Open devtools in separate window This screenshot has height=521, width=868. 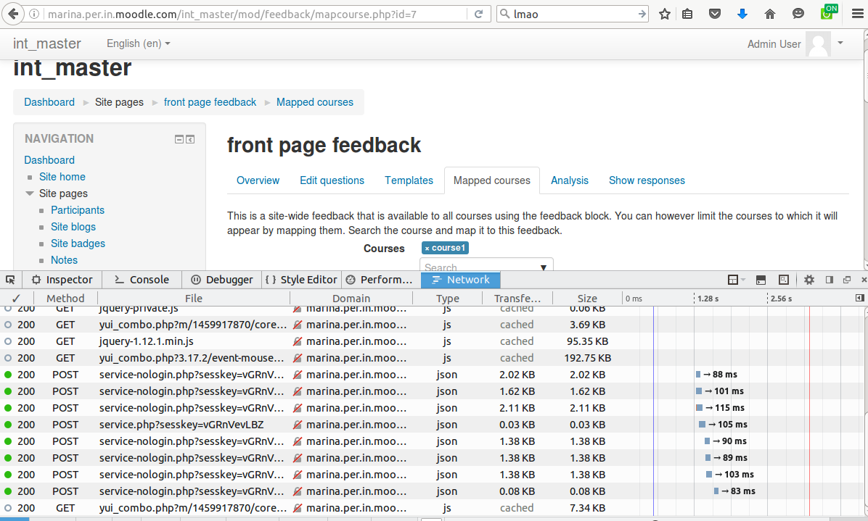846,280
